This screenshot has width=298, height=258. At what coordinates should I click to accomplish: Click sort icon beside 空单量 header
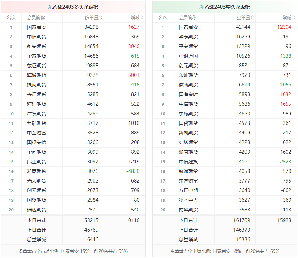252,18
